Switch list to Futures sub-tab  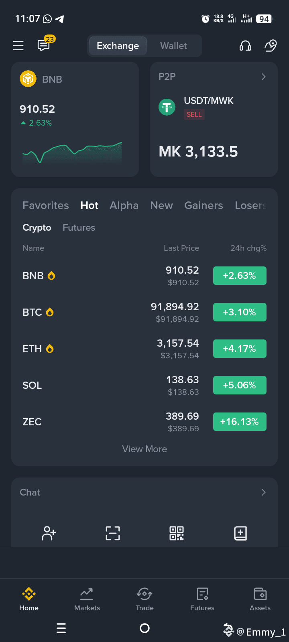coord(79,228)
